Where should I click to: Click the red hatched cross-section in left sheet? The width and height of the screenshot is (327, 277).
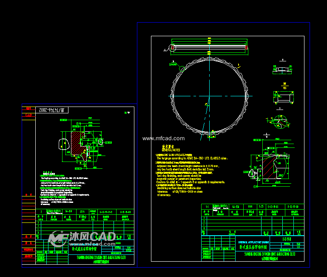tap(78, 143)
